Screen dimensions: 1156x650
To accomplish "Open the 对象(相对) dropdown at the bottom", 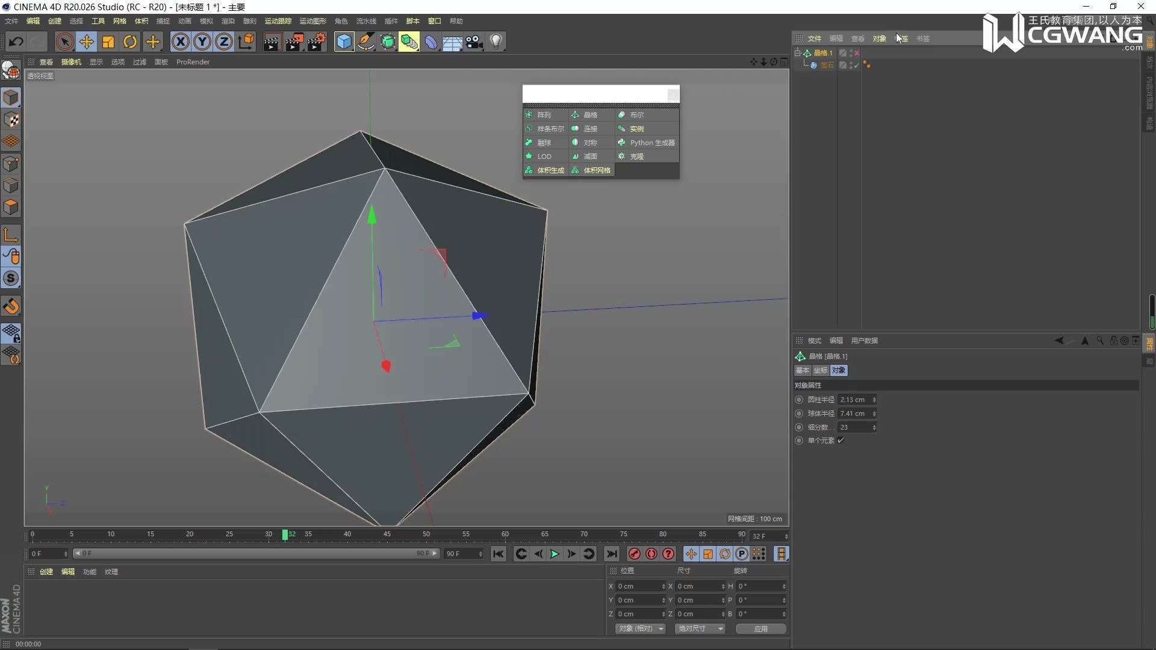I will tap(639, 628).
